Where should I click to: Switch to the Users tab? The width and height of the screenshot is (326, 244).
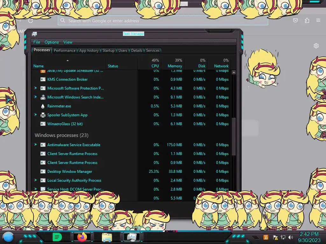coord(123,51)
